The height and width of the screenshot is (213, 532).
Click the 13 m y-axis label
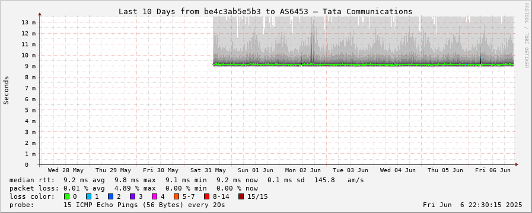click(x=28, y=22)
